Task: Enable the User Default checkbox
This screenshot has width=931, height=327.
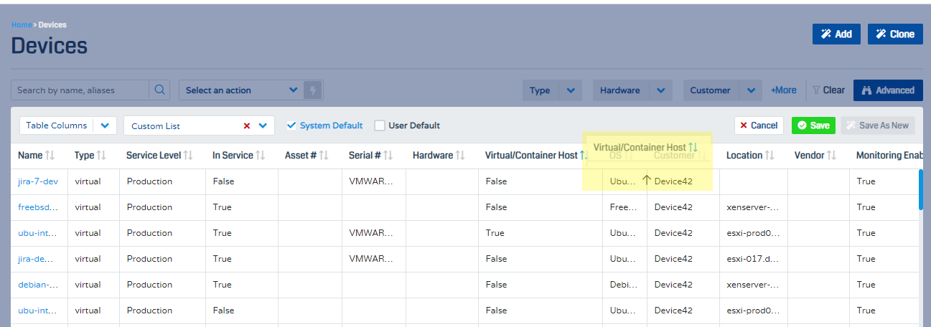Action: pyautogui.click(x=380, y=125)
